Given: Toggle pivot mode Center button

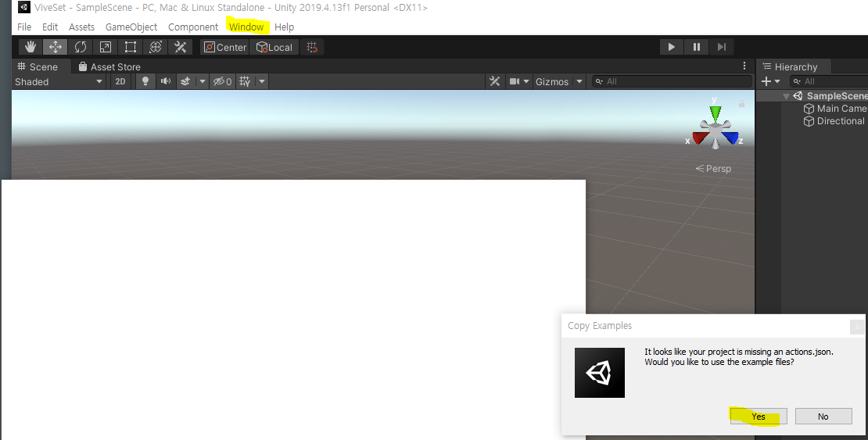Looking at the screenshot, I should [224, 47].
